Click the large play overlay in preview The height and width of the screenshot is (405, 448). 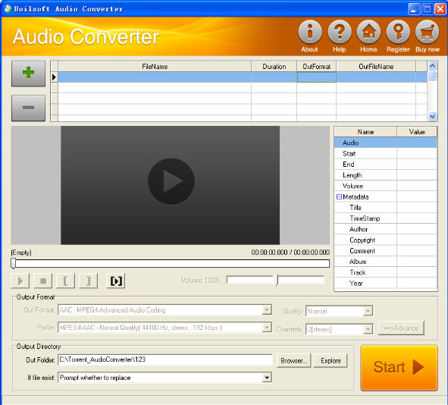pos(171,181)
